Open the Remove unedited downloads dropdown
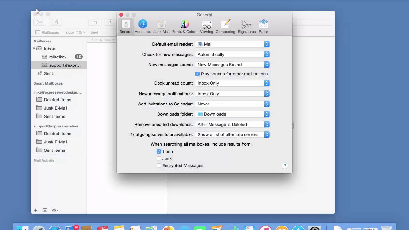Image resolution: width=409 pixels, height=230 pixels. [x=232, y=124]
